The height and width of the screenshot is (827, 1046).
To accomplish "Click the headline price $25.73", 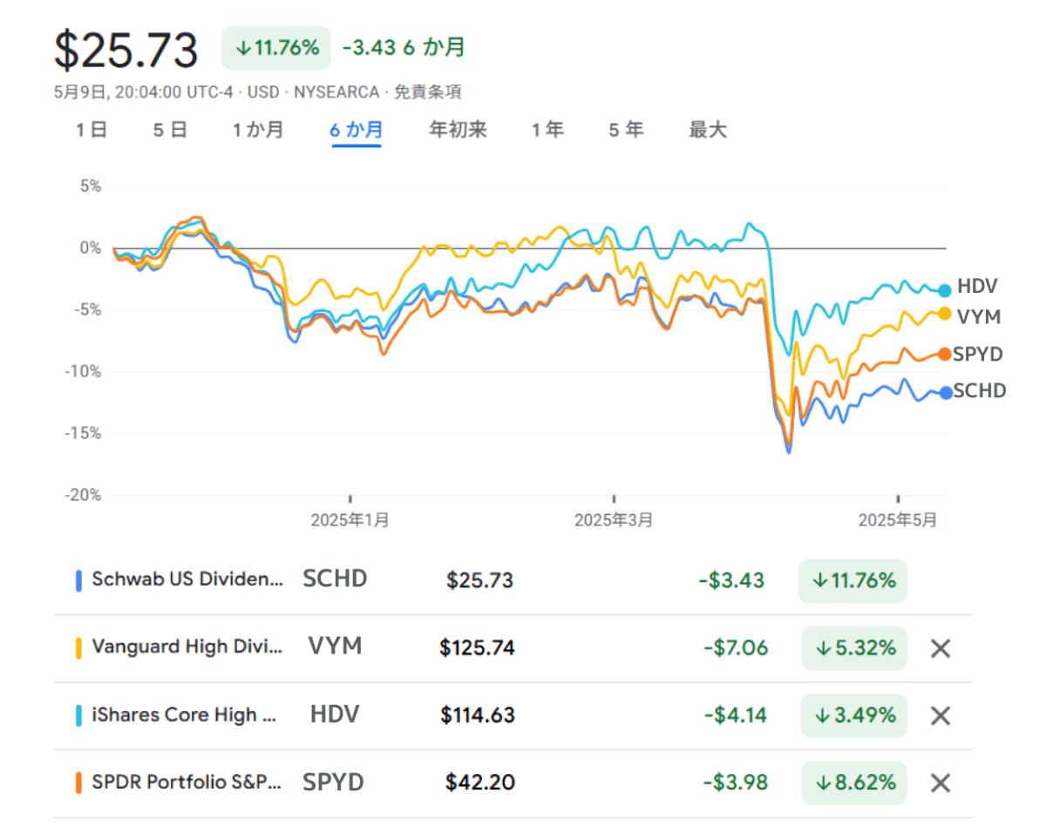I will [126, 50].
